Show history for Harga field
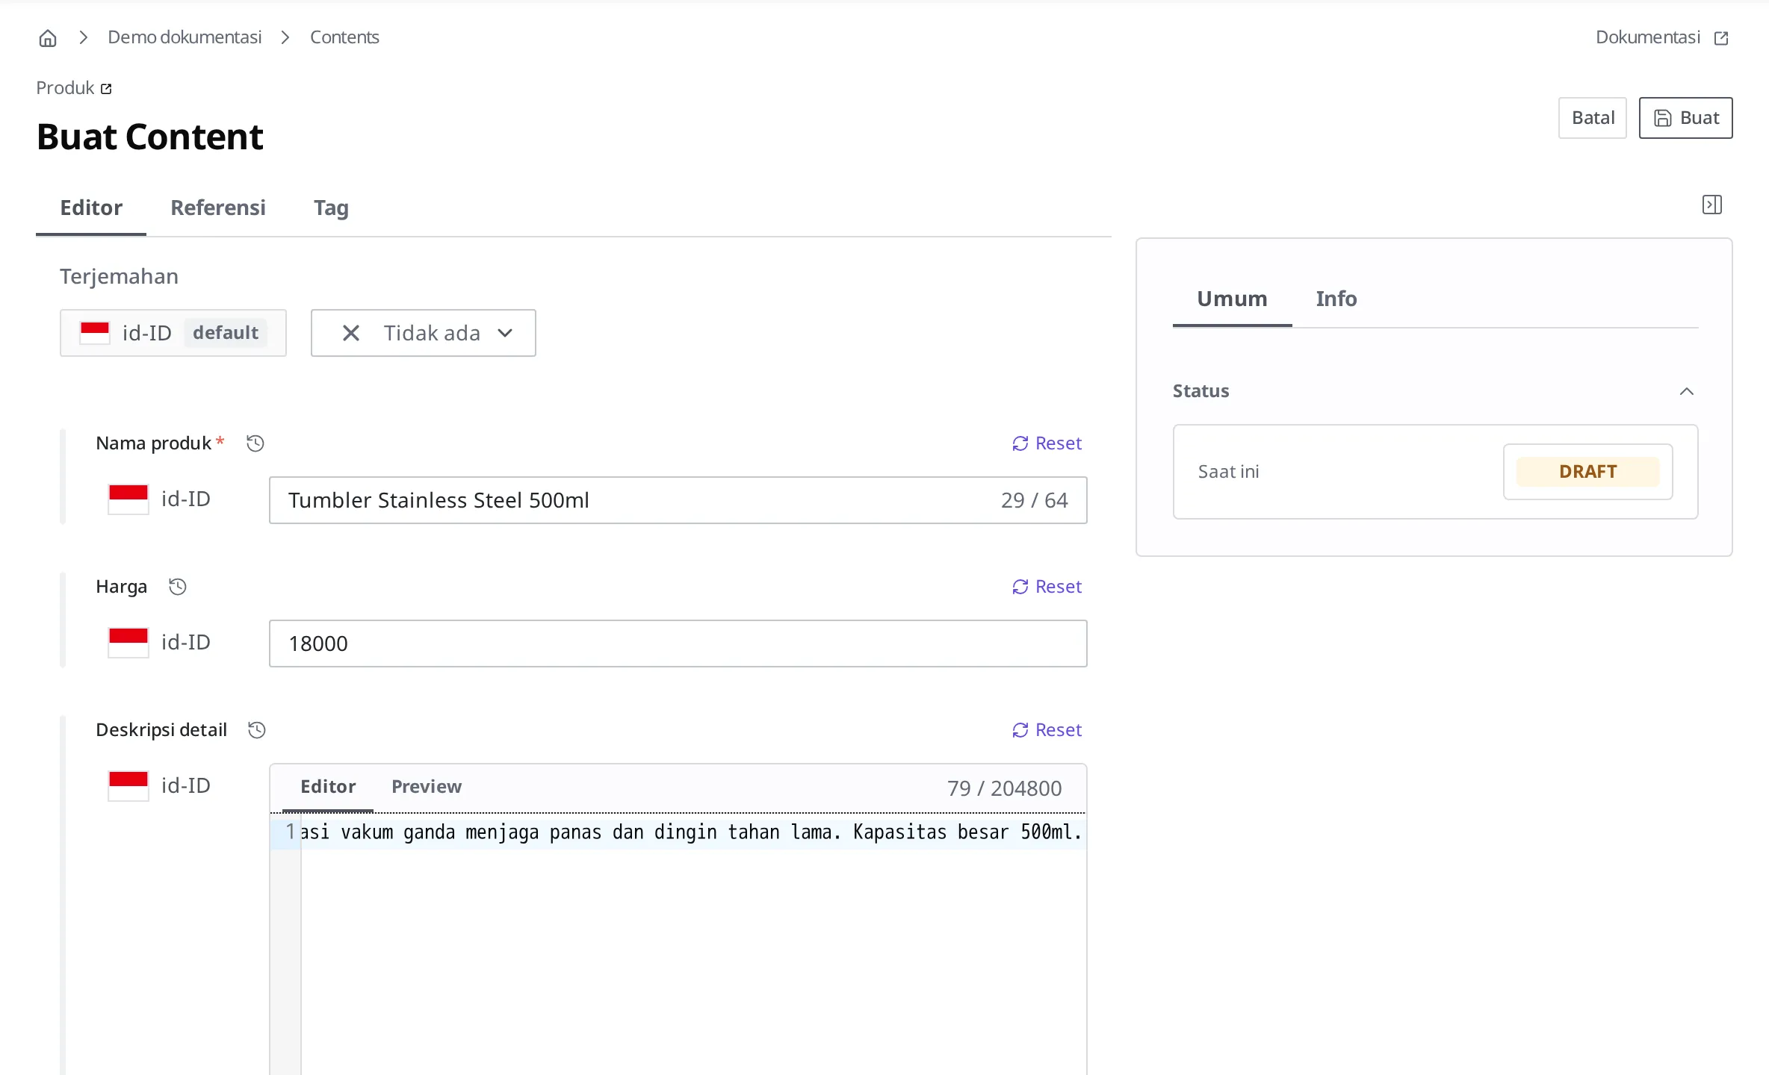 pos(177,587)
